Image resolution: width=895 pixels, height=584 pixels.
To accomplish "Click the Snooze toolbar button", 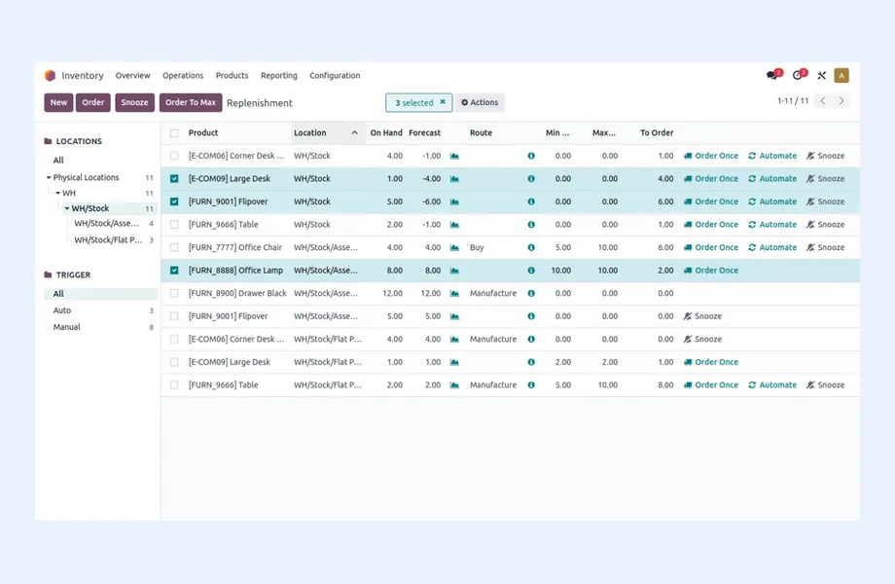I will click(134, 102).
